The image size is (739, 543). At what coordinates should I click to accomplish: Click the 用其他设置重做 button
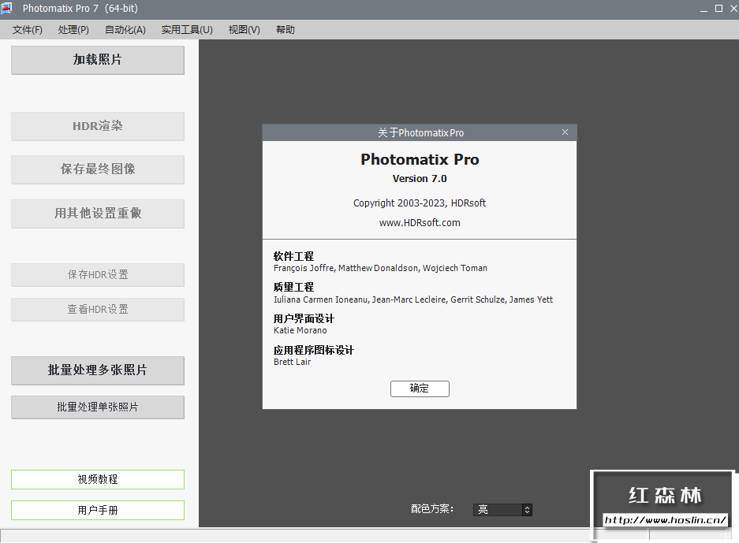pyautogui.click(x=98, y=214)
